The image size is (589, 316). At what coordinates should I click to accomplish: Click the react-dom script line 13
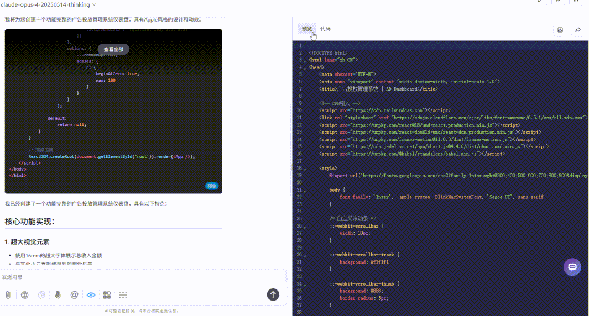point(430,132)
